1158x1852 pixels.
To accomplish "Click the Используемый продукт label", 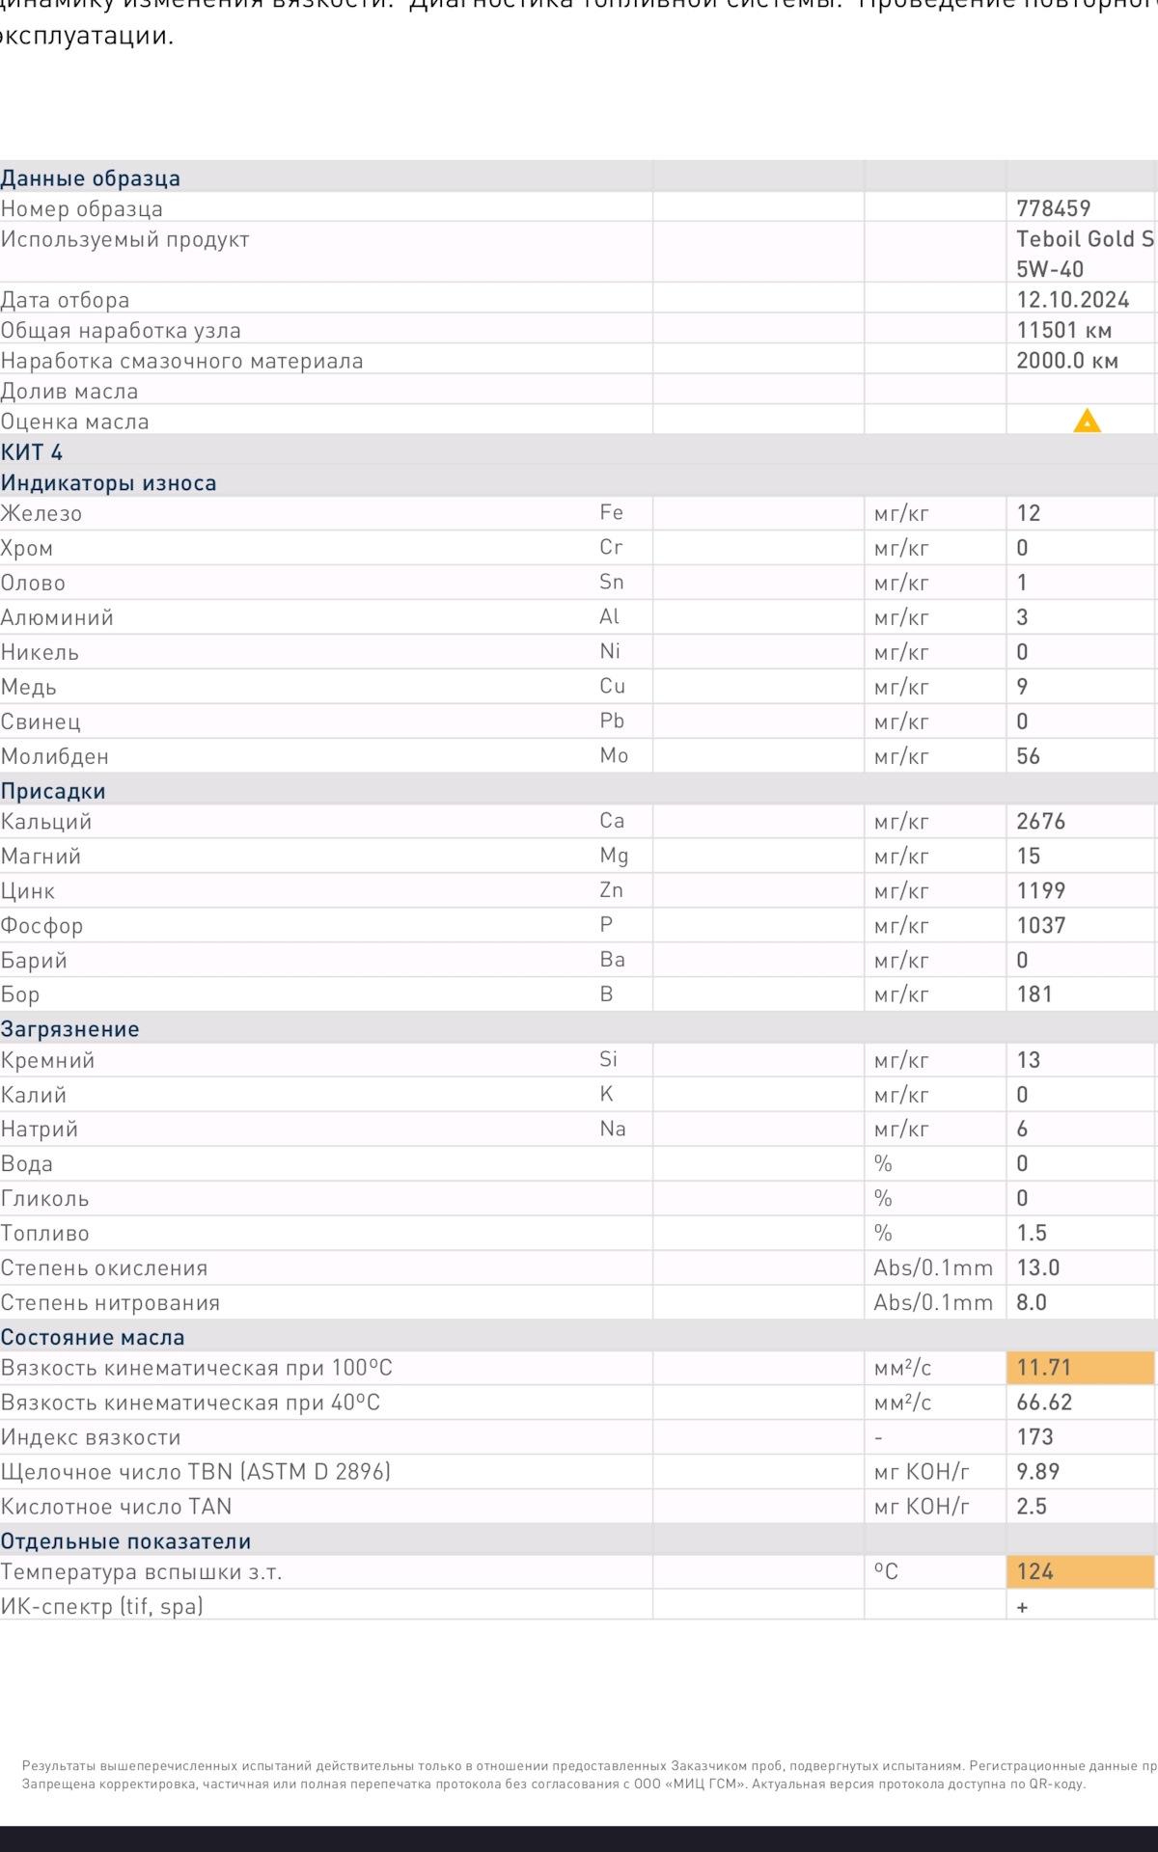I will coord(125,239).
